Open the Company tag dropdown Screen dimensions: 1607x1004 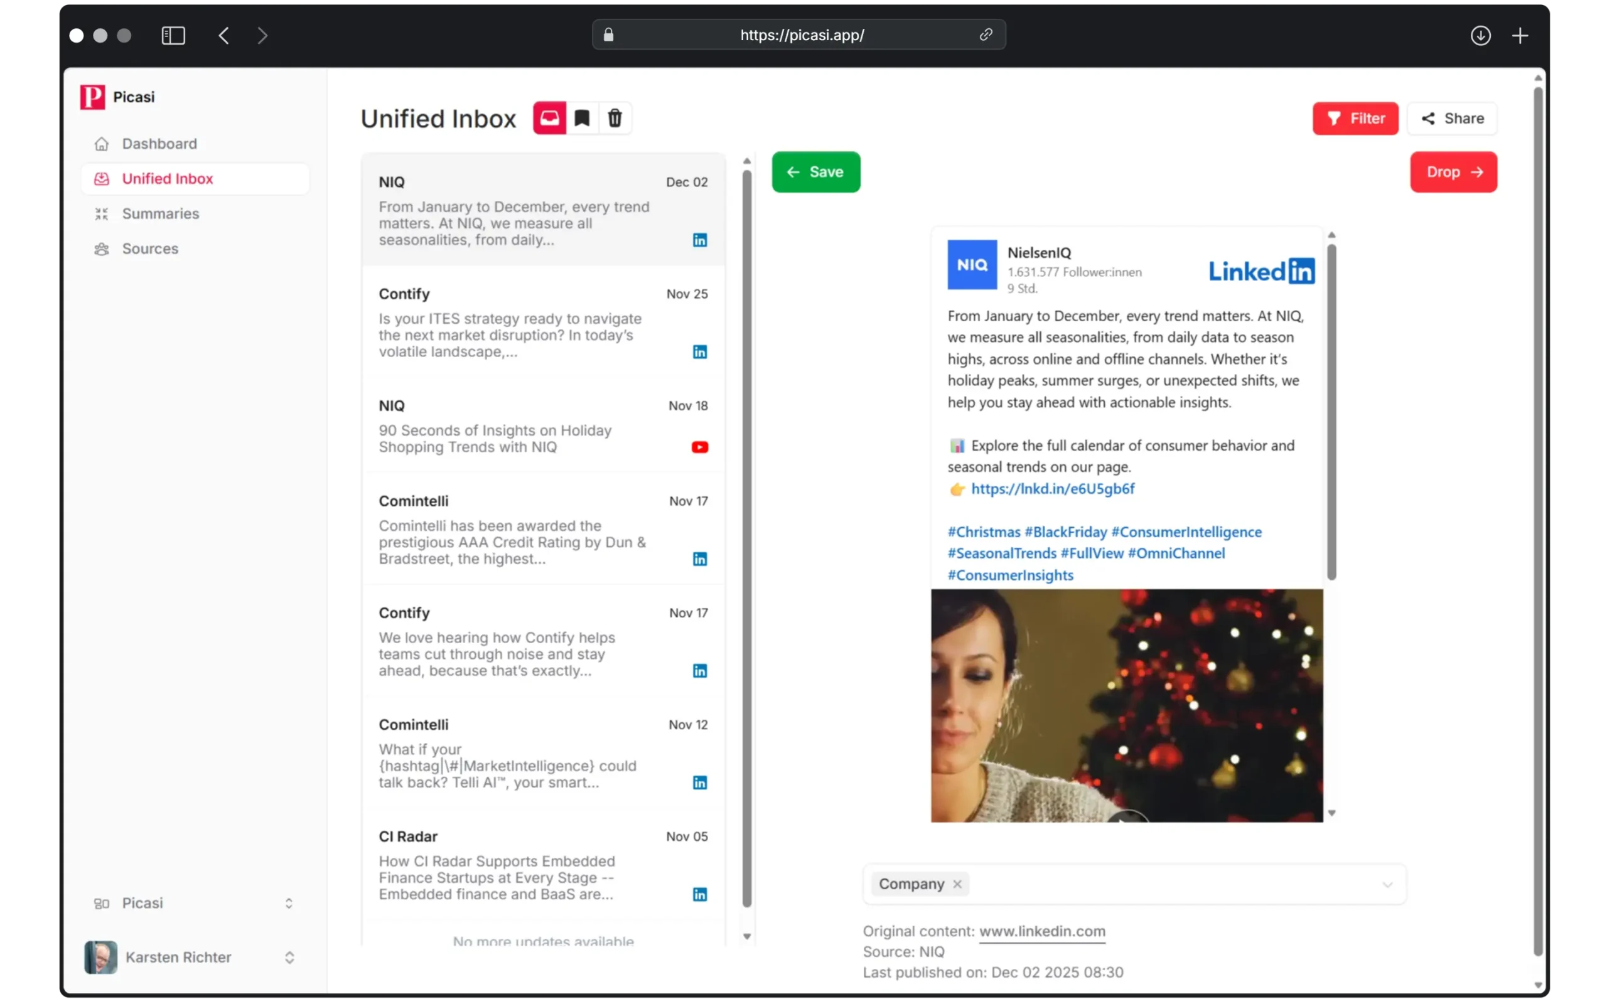point(1387,884)
